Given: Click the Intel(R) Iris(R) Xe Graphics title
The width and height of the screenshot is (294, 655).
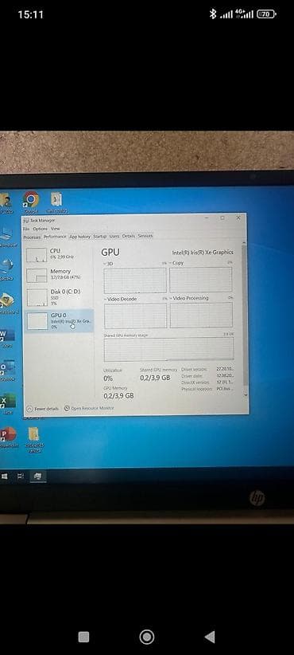Looking at the screenshot, I should point(203,253).
